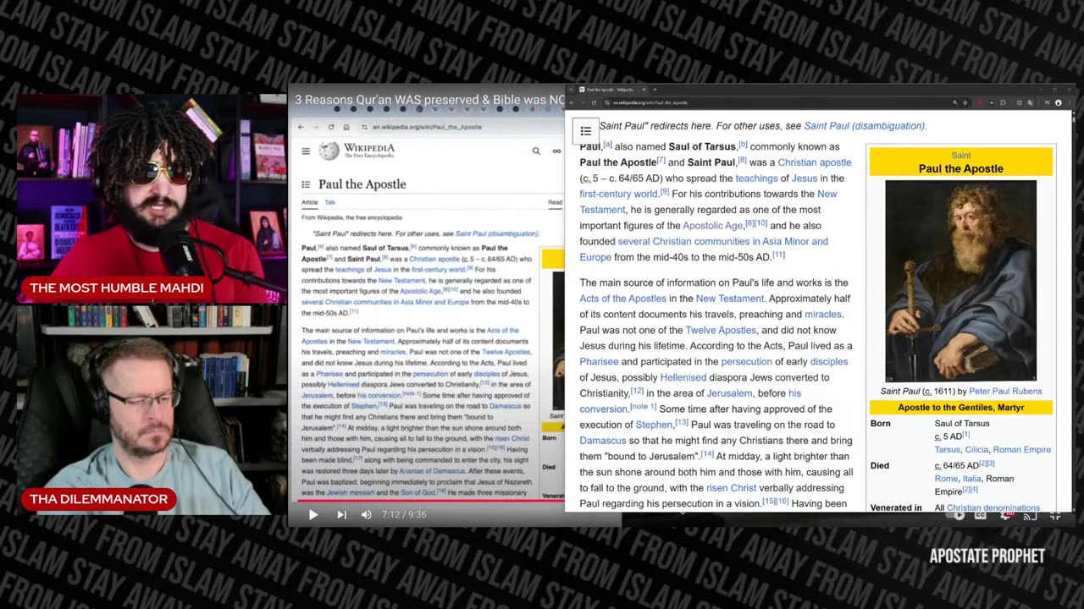Click back arrow in right Chrome window
Screen dimensions: 1084x609
coord(572,102)
